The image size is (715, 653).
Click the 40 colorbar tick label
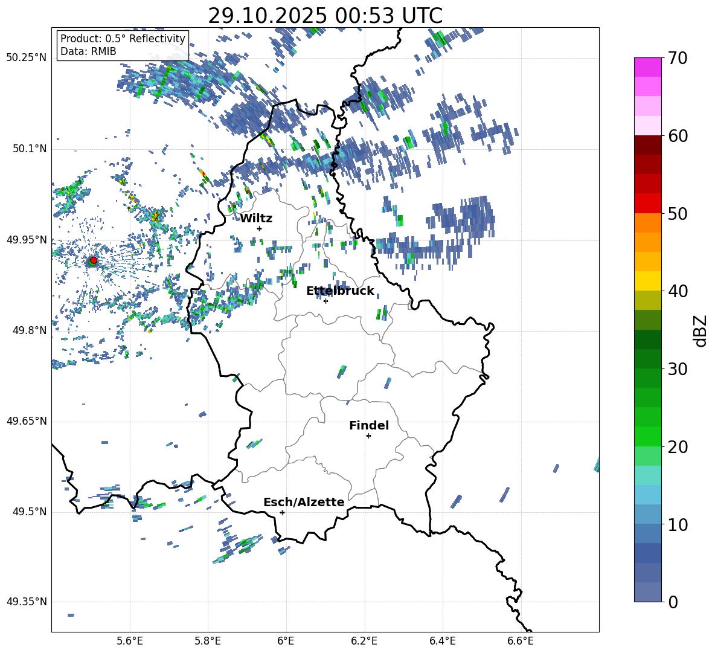pos(678,291)
